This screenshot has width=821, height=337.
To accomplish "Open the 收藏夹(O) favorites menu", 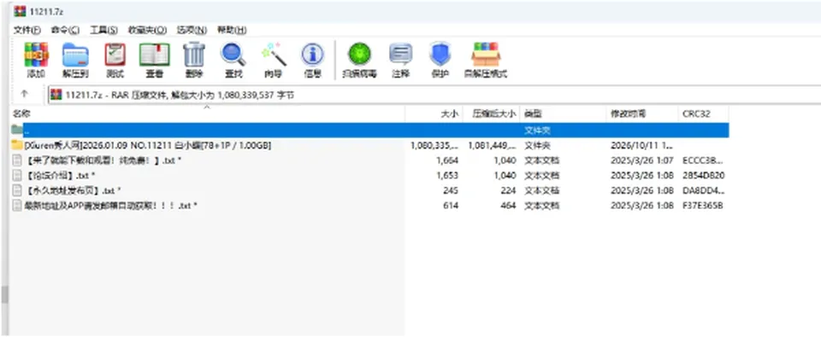I will pos(147,30).
